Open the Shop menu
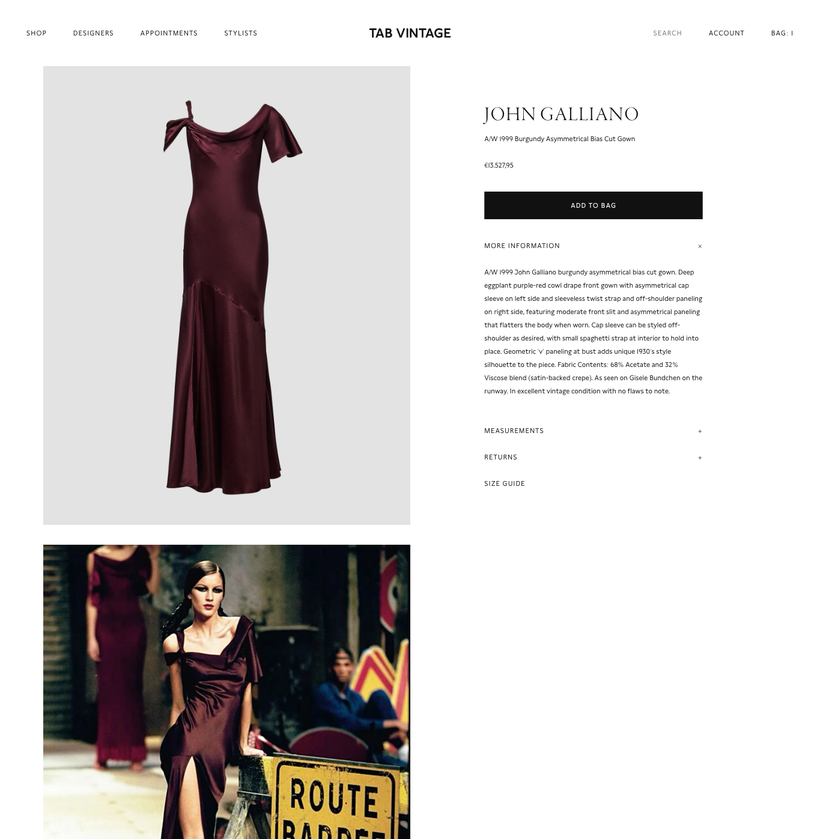The image size is (820, 839). coord(37,33)
